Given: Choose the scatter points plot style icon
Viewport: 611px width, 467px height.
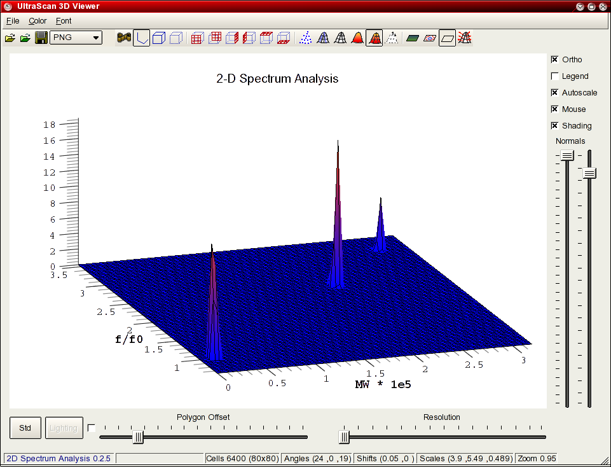Looking at the screenshot, I should [306, 38].
